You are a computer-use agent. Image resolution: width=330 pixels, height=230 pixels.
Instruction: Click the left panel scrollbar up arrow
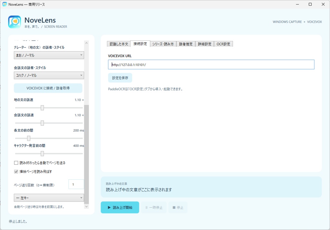(x=86, y=43)
